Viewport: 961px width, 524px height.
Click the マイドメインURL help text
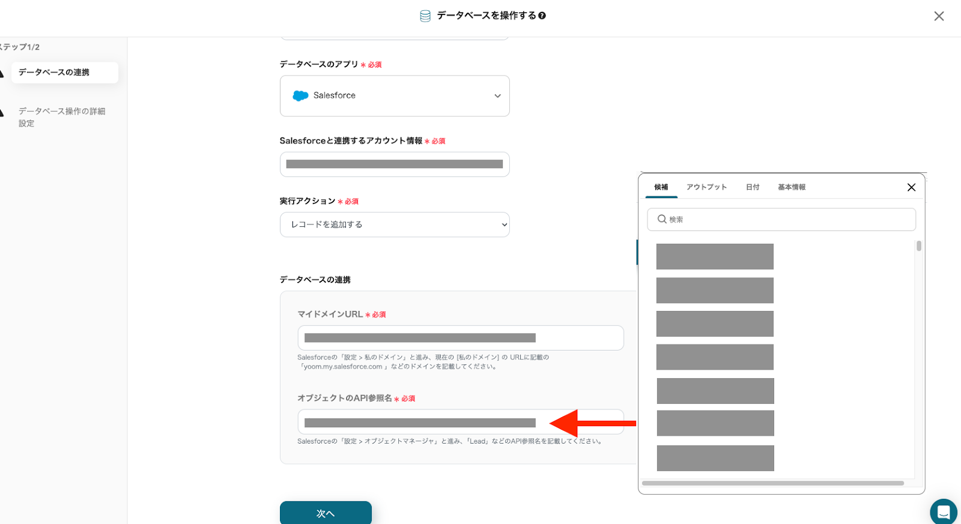[x=423, y=362]
